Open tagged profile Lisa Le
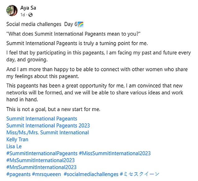This screenshot has width=198, height=181. [x=14, y=146]
